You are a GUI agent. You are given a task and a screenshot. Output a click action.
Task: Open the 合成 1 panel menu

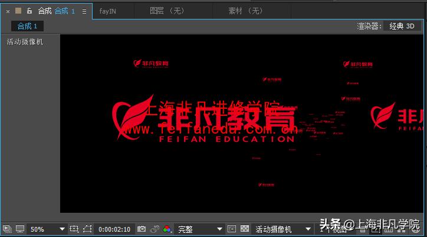coord(84,11)
